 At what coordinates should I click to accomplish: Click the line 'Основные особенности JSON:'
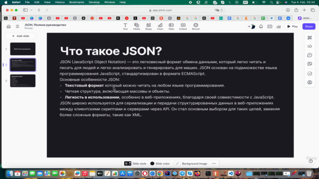coord(90,80)
